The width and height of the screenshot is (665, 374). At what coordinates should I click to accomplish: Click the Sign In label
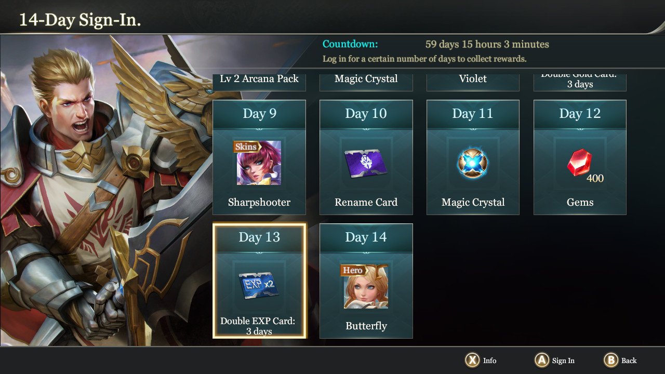coord(563,360)
